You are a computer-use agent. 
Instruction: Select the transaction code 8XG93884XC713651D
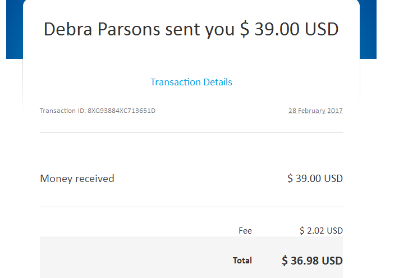point(121,111)
